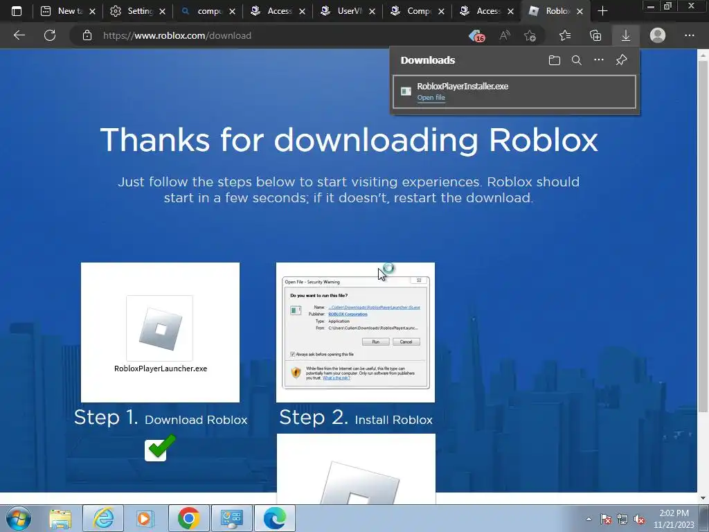Activate Read Aloud icon
The width and height of the screenshot is (709, 532).
pos(505,35)
